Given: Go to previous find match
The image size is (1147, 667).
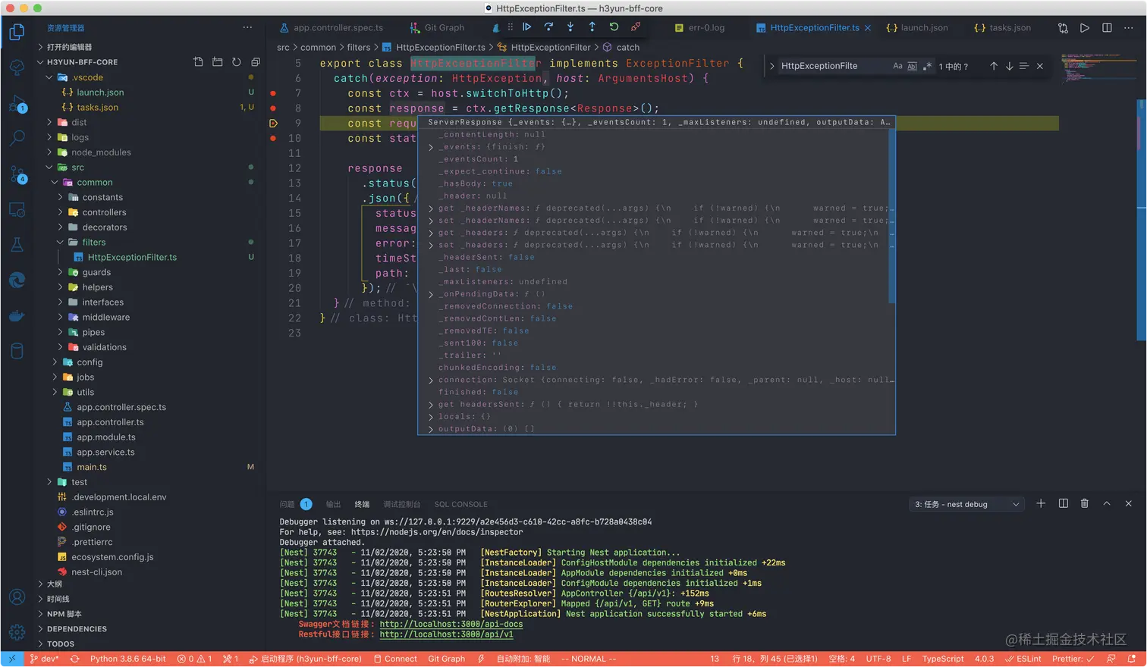Looking at the screenshot, I should pyautogui.click(x=994, y=66).
